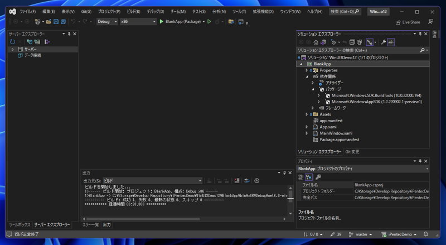Switch views icon in Solution Explorer toolbar
446x245 pixels.
[x=323, y=42]
